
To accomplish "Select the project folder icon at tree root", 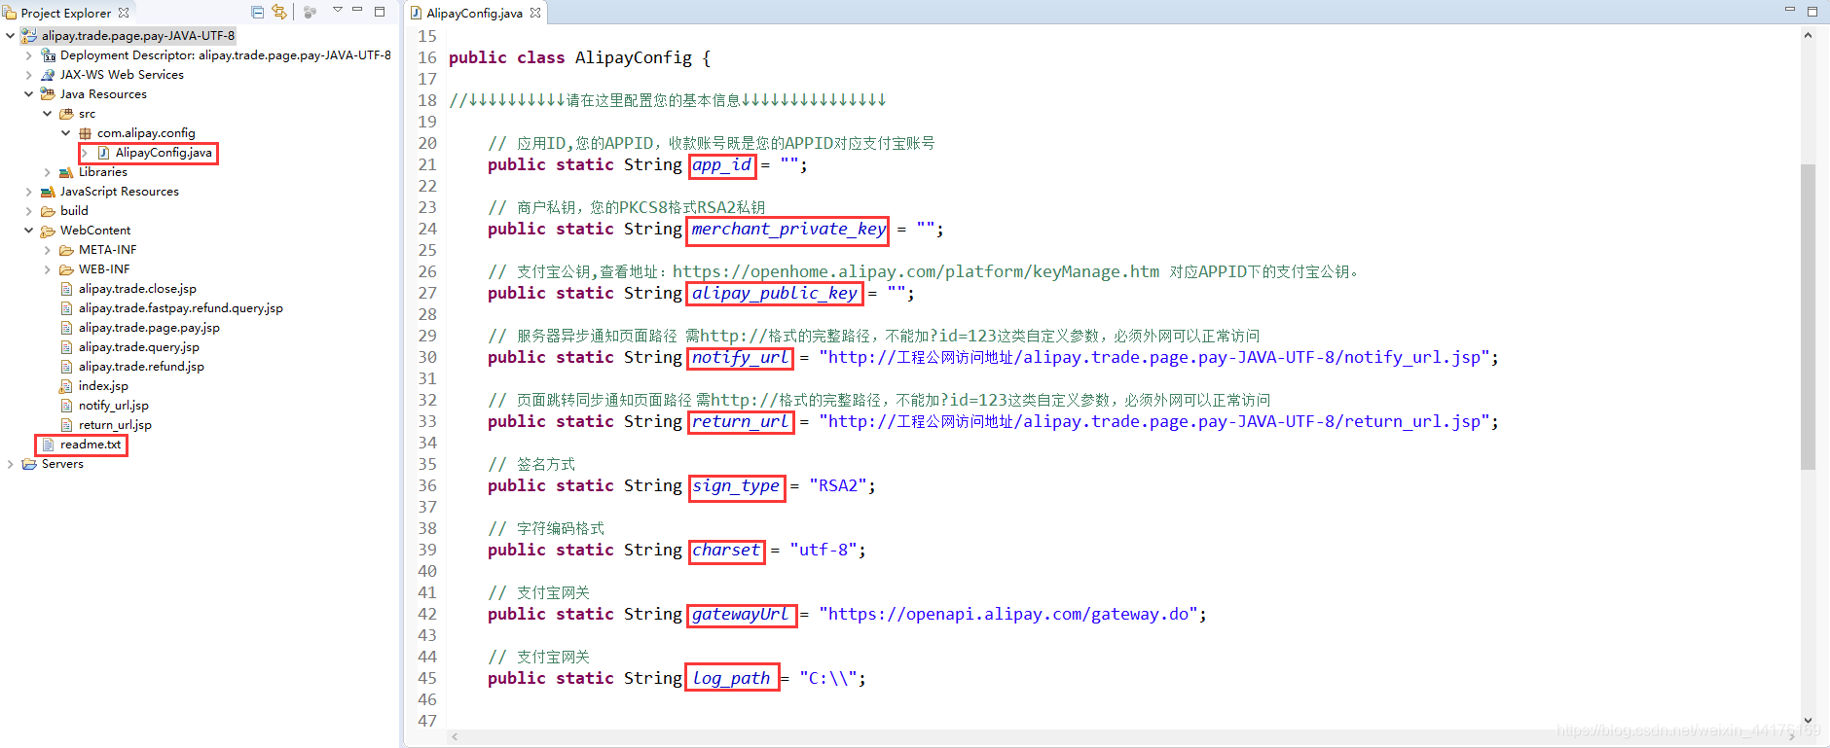I will pyautogui.click(x=29, y=36).
